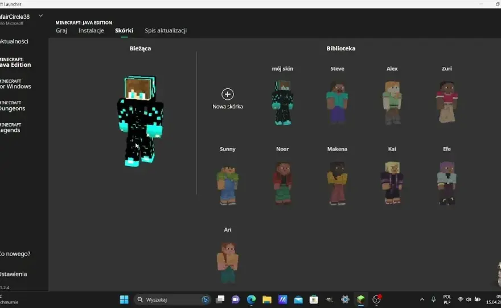Switch to the Instalacje tab

point(91,31)
